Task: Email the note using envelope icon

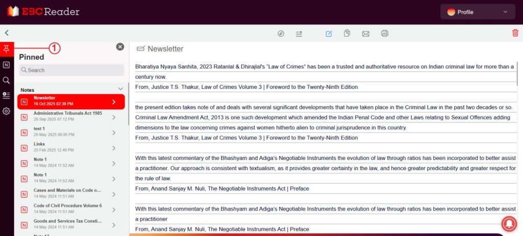Action: tap(366, 34)
